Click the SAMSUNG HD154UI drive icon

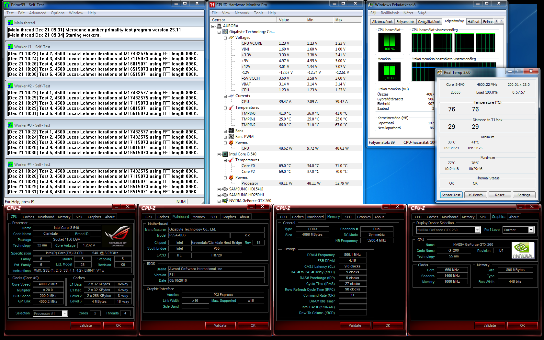tap(225, 189)
